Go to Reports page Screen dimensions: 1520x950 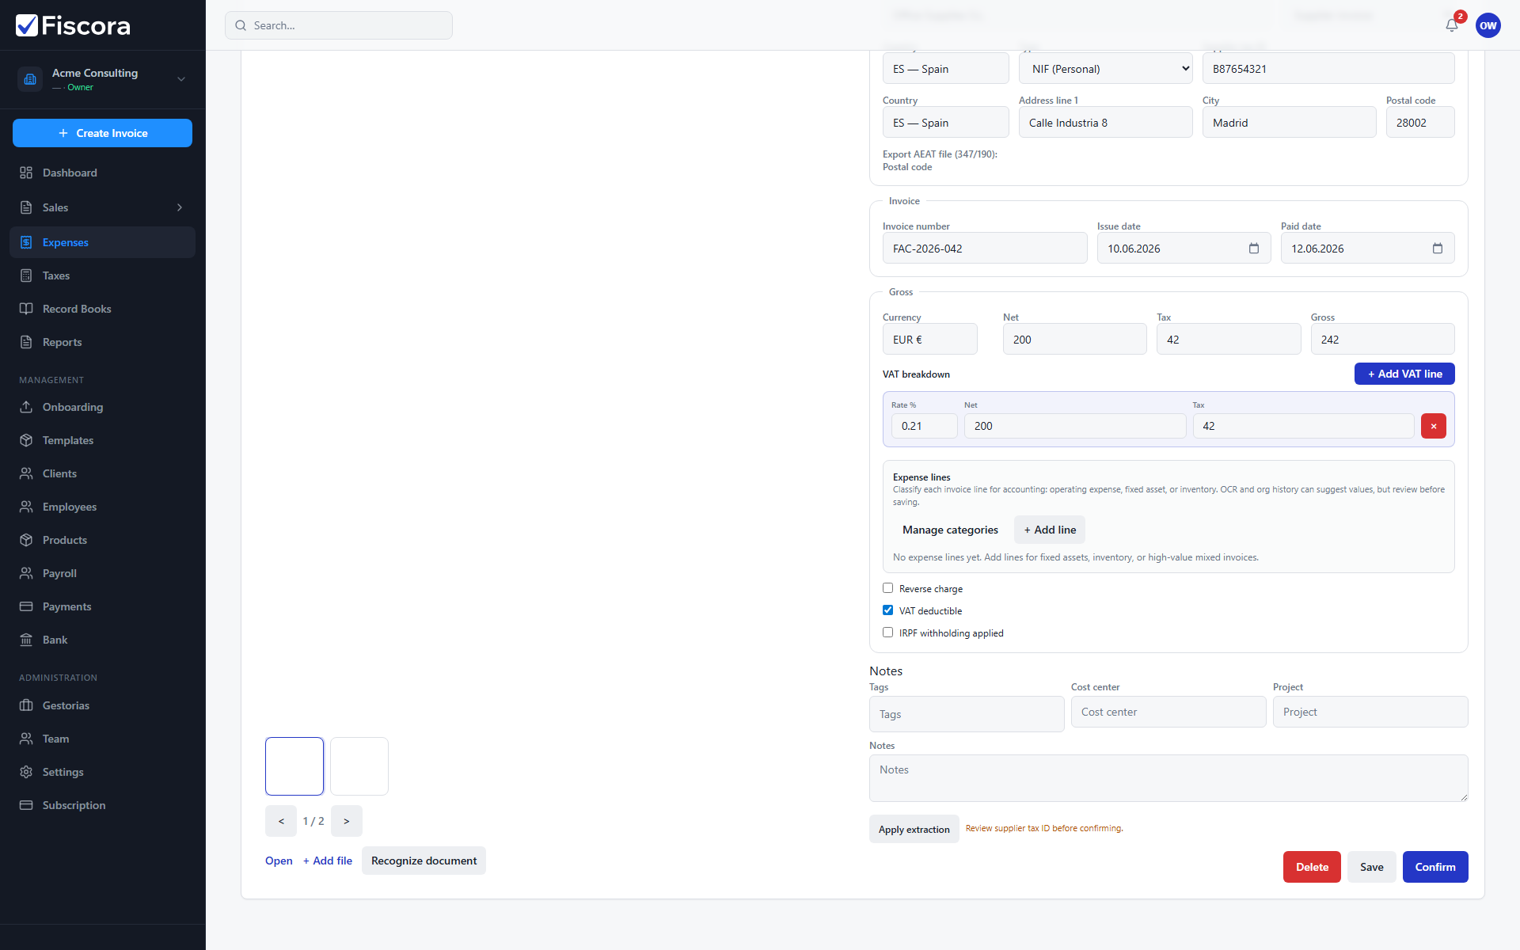click(x=103, y=342)
